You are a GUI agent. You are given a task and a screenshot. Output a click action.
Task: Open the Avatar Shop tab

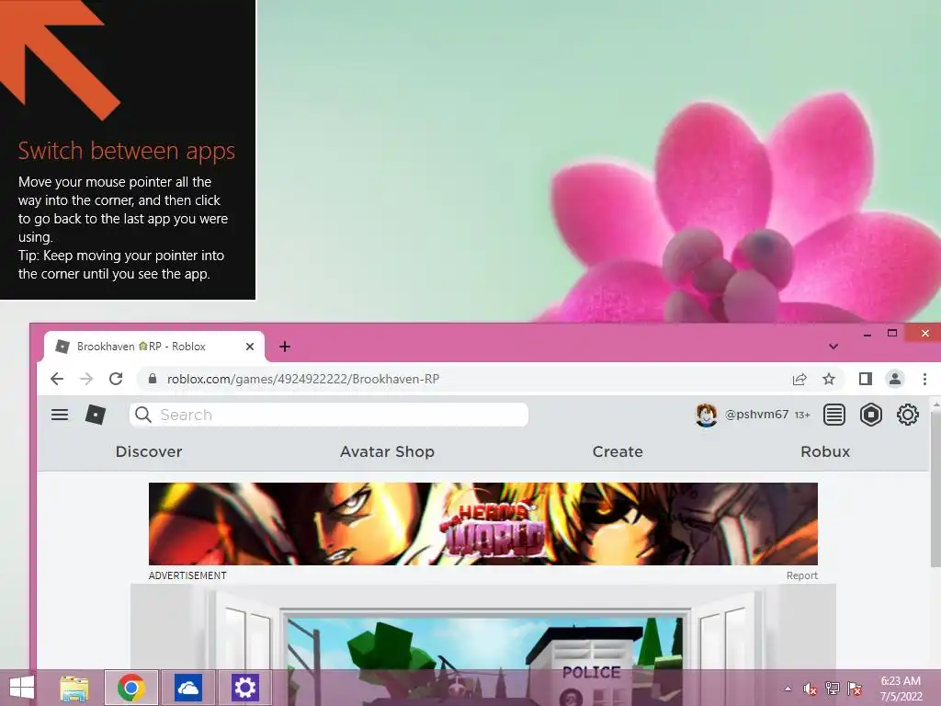click(x=387, y=451)
